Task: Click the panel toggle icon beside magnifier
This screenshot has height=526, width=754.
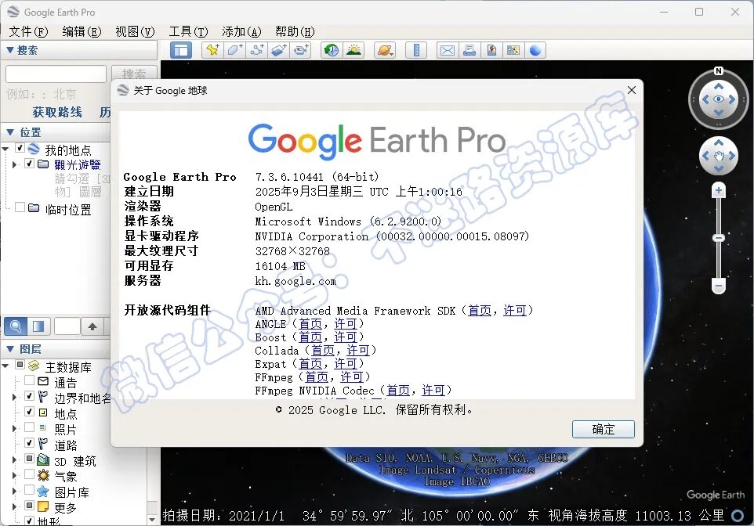Action: click(x=38, y=326)
